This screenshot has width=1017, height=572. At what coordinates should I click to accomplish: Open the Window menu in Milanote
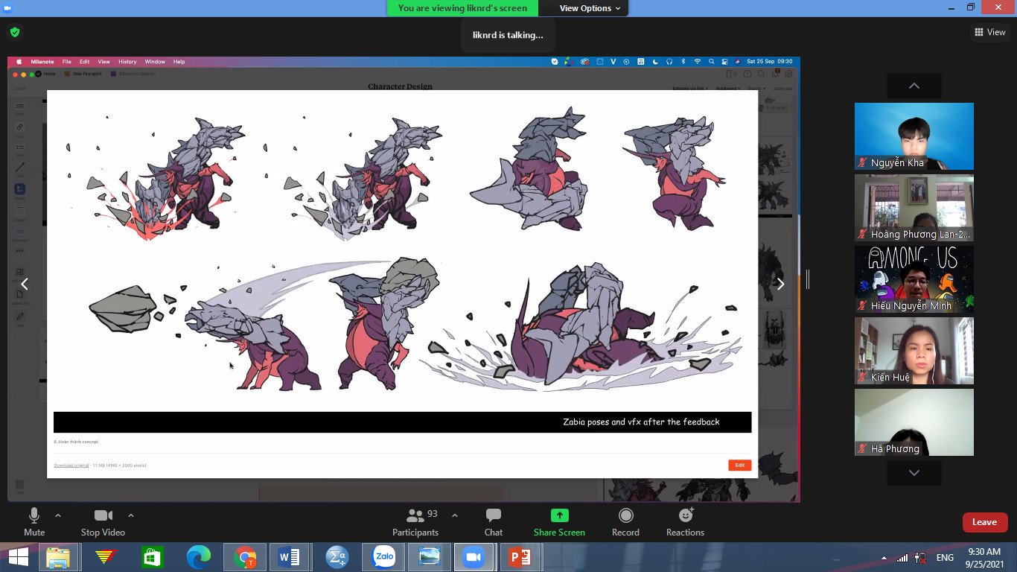155,62
